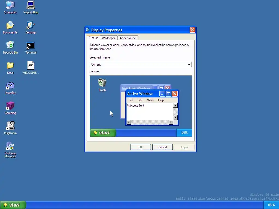The height and width of the screenshot is (209, 279).
Task: Launch the Settings desktop shortcut
Action: 31,27
